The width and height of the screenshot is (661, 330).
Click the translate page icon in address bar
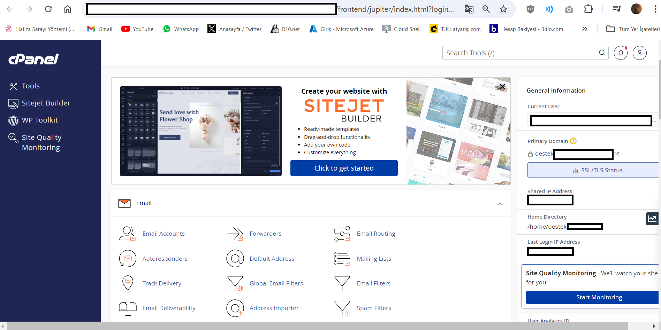pos(469,9)
